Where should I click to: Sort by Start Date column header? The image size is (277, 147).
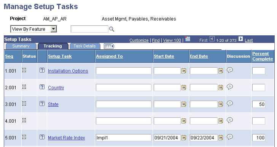(x=164, y=56)
